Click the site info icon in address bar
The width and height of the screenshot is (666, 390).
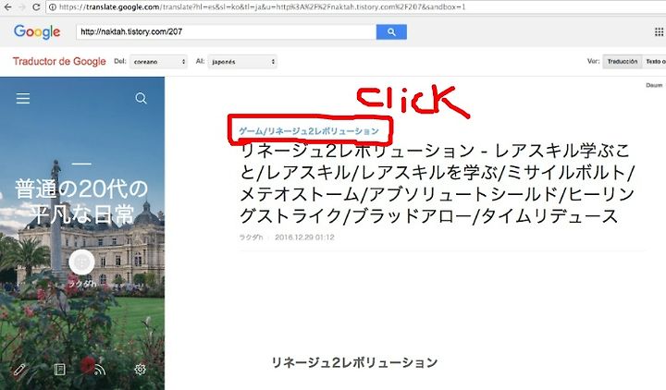[x=52, y=6]
